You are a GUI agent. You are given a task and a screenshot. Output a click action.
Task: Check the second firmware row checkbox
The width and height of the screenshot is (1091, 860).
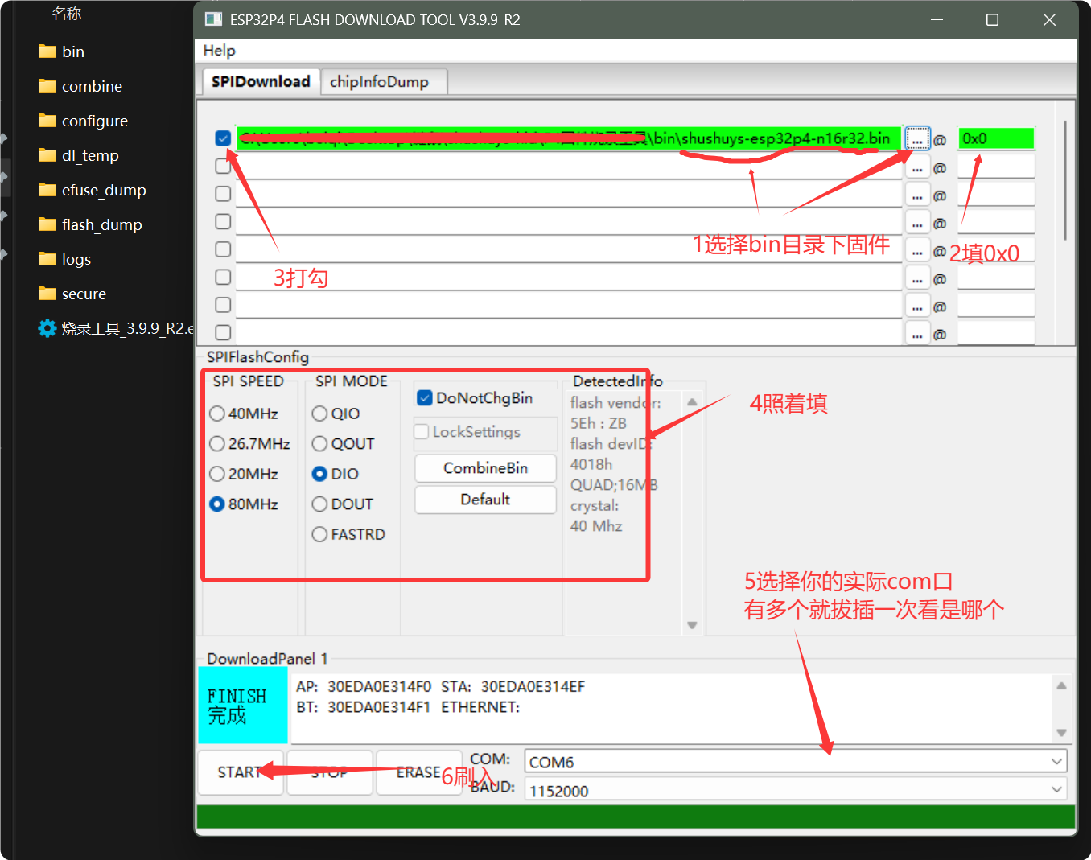(x=224, y=167)
